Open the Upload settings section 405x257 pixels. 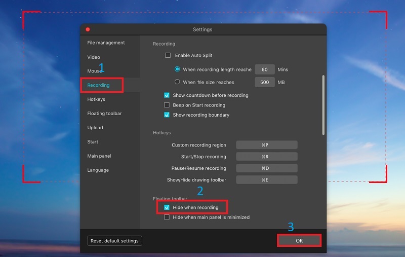point(95,128)
